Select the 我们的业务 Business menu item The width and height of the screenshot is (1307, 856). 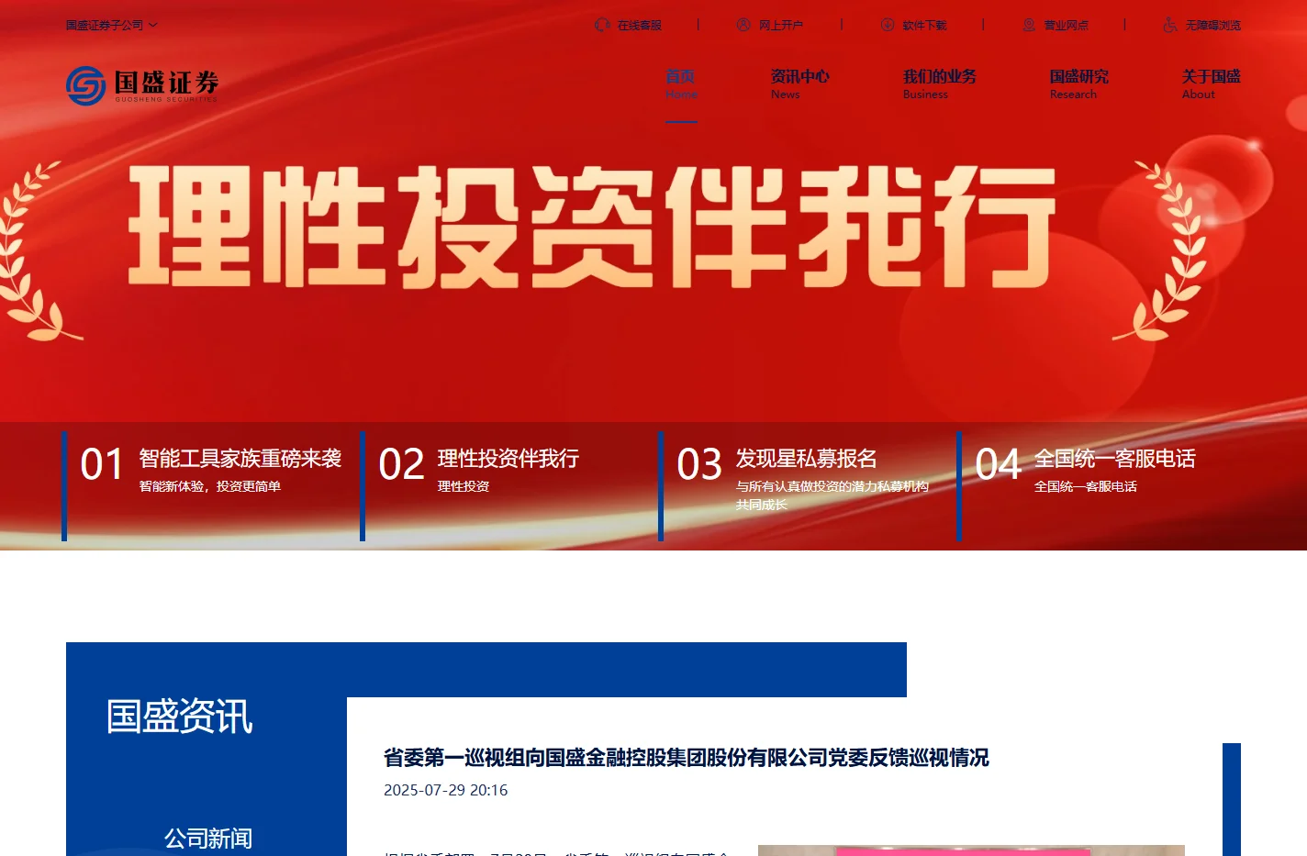[939, 84]
